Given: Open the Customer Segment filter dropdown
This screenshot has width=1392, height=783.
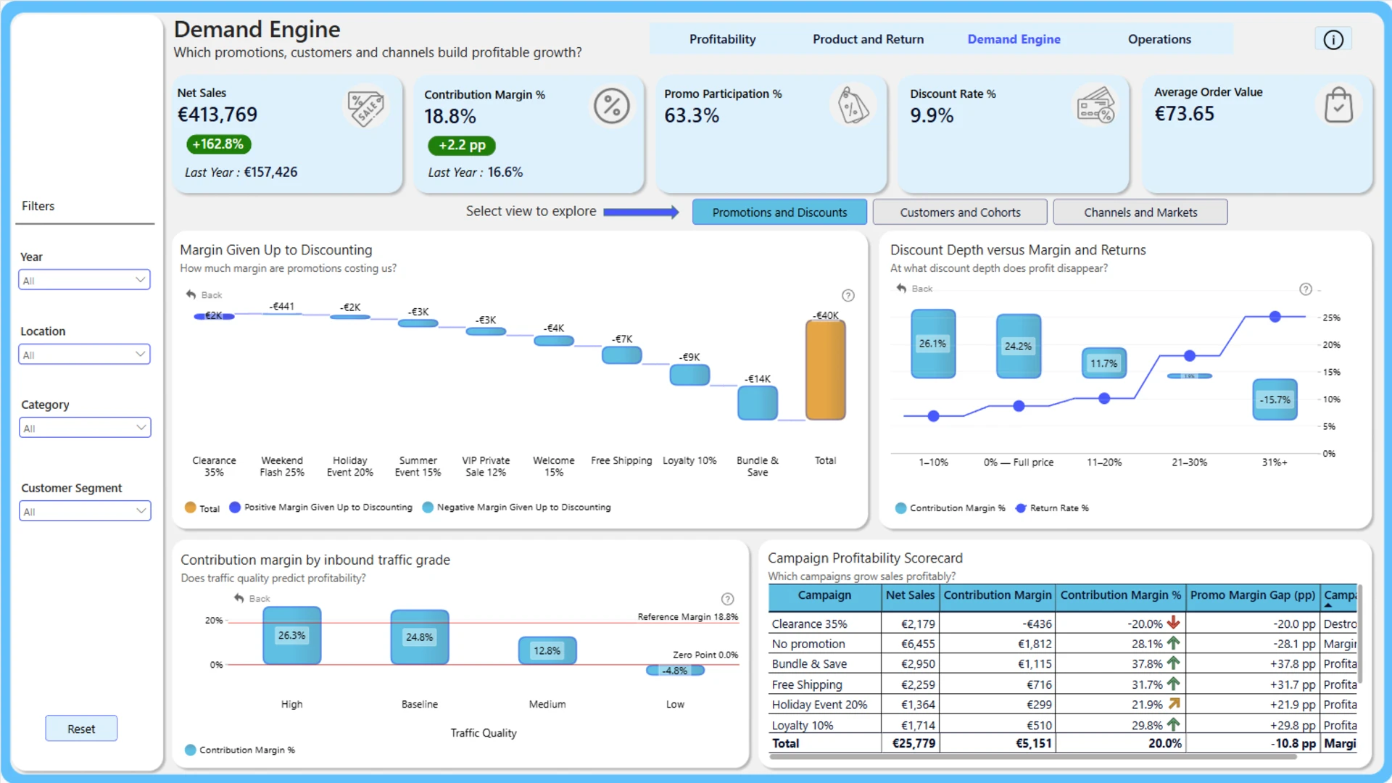Looking at the screenshot, I should click(x=84, y=511).
